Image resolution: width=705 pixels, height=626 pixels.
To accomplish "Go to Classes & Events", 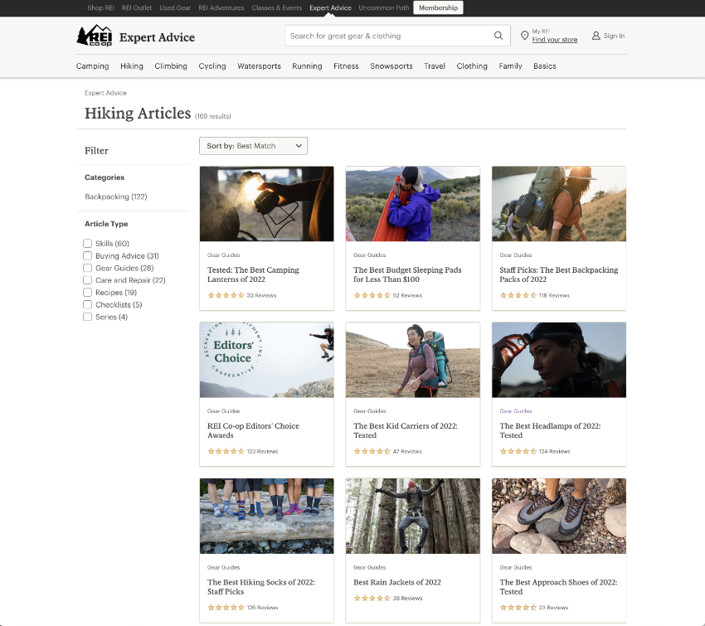I will pyautogui.click(x=276, y=7).
